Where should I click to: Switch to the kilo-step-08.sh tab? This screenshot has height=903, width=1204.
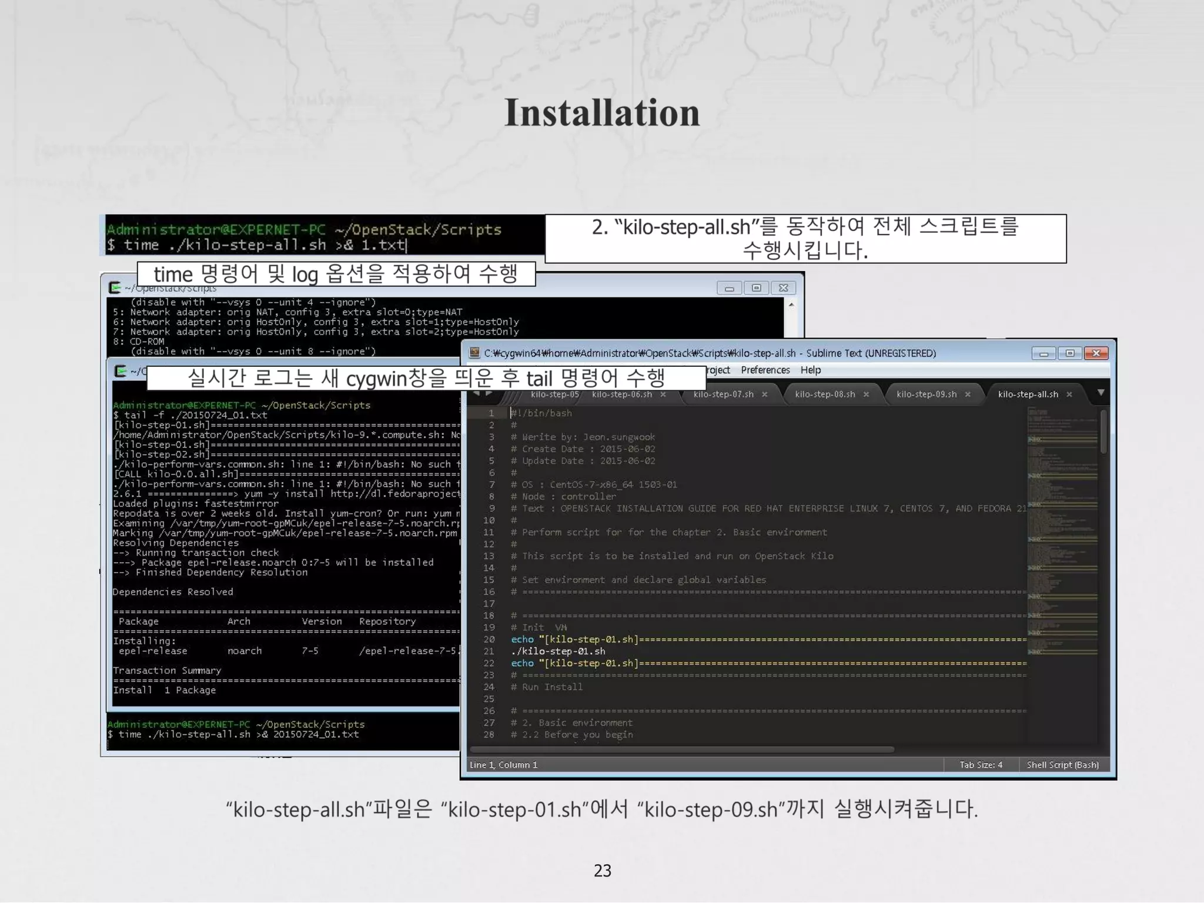tap(824, 394)
